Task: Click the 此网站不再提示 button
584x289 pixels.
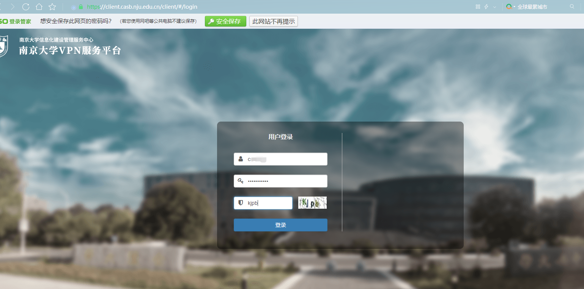Action: [x=274, y=22]
